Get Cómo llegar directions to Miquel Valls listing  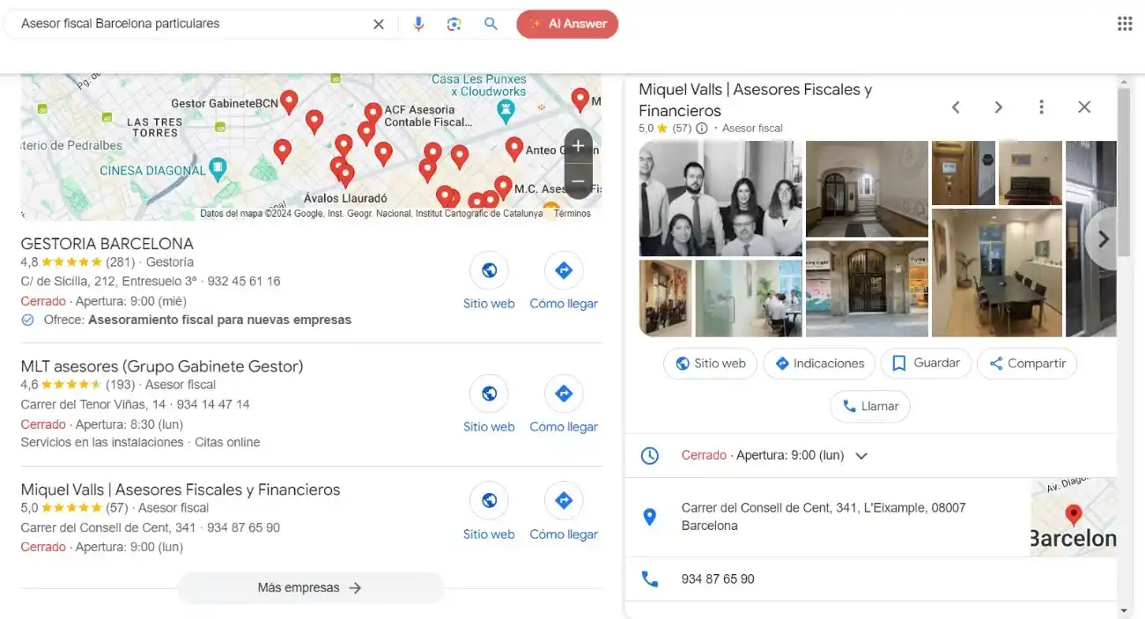coord(564,512)
